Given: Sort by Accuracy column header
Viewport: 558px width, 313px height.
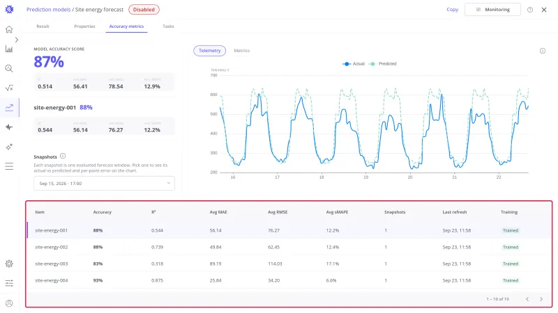Looking at the screenshot, I should point(102,212).
